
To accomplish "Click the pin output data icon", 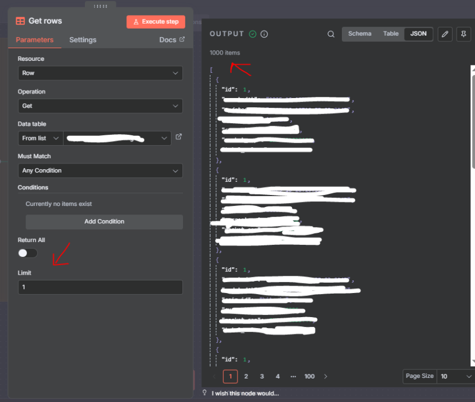I will [464, 34].
